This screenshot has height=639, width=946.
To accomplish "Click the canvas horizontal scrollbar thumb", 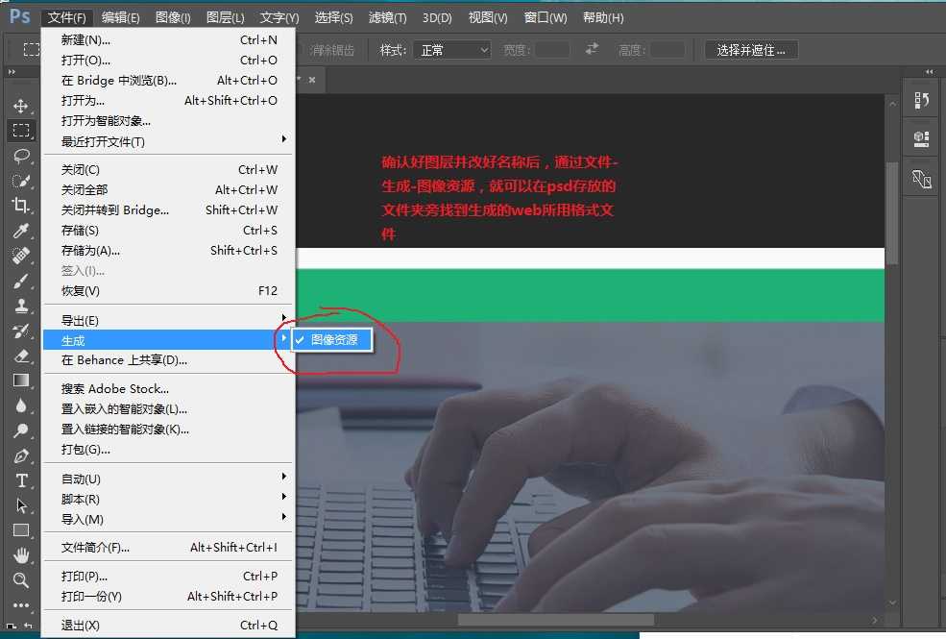I will tap(556, 621).
